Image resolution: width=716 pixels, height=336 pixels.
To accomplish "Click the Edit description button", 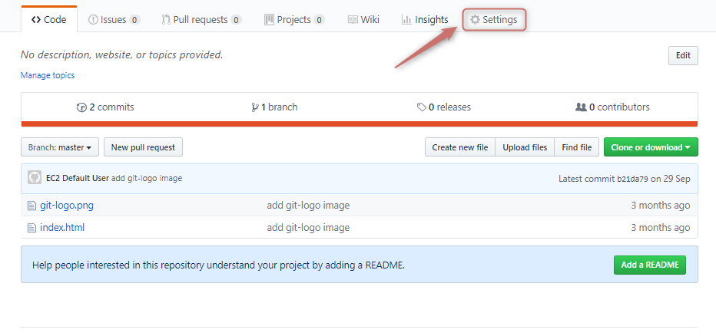I will (x=683, y=56).
